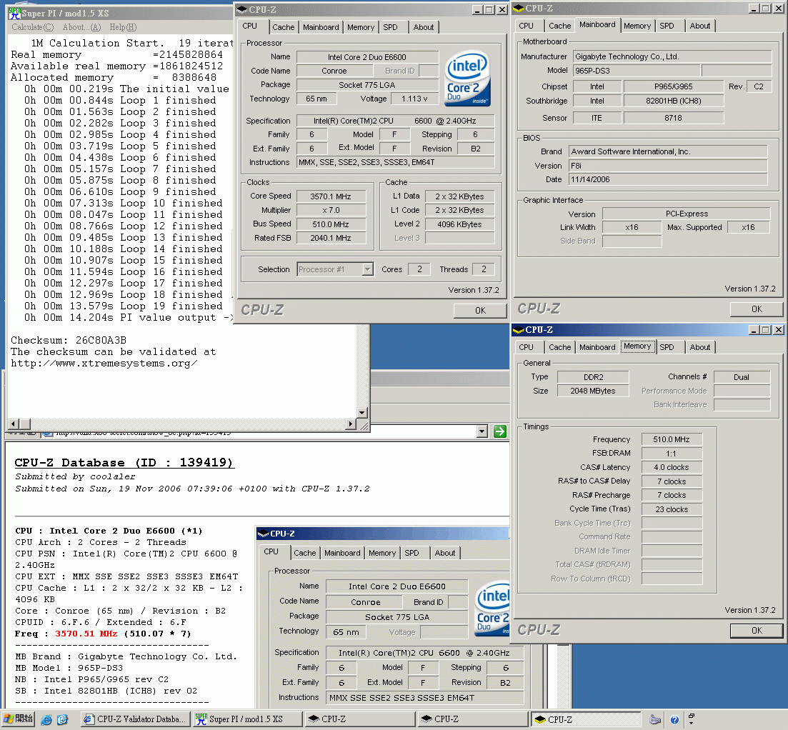Click the Manufacturer field 'Gigabyte Technology Co., Ltd.'

tap(672, 56)
